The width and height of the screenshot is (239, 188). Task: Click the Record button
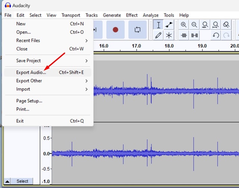tap(115, 30)
